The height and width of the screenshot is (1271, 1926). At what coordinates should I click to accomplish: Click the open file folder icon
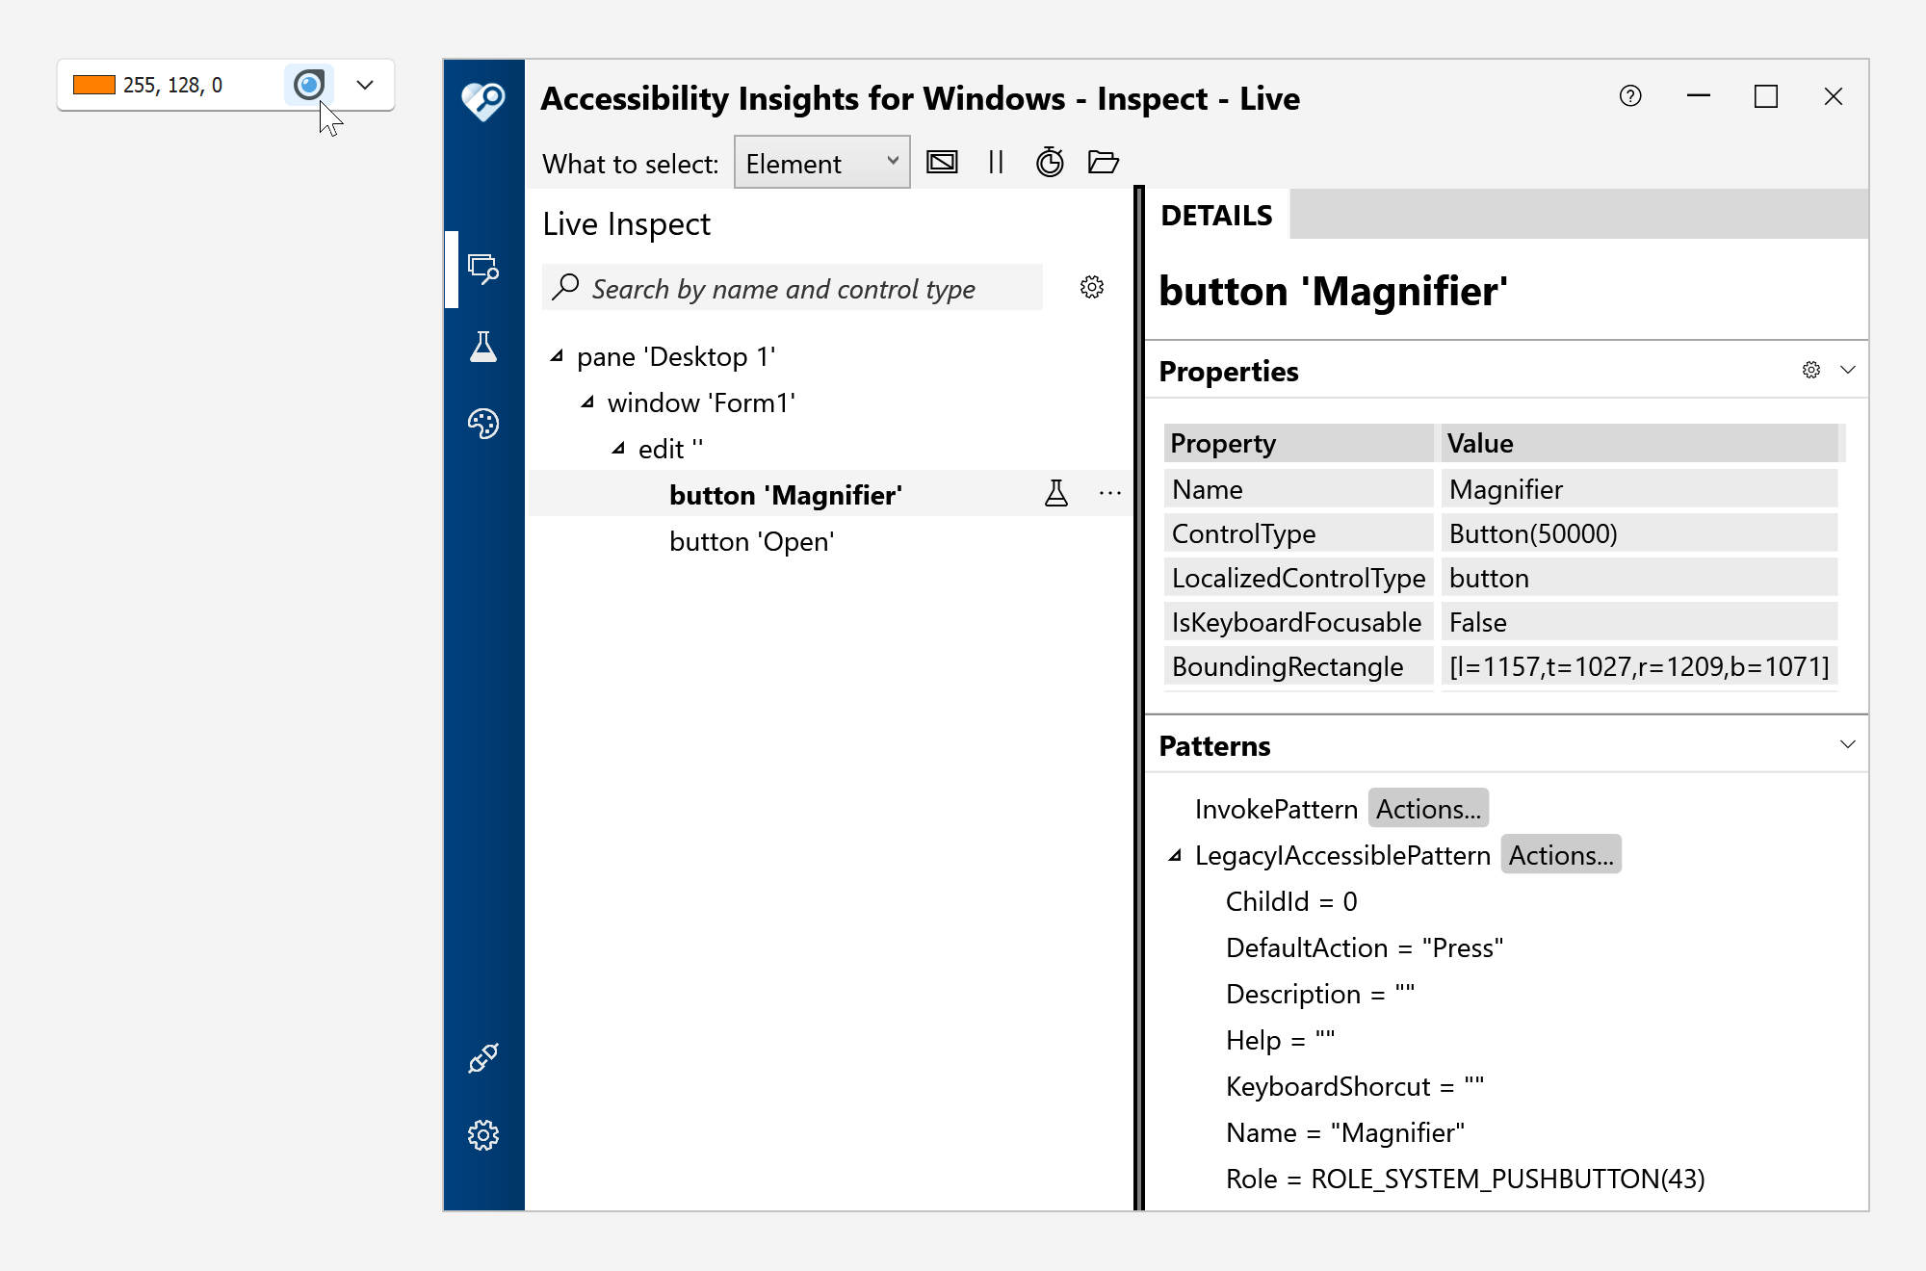pos(1103,162)
